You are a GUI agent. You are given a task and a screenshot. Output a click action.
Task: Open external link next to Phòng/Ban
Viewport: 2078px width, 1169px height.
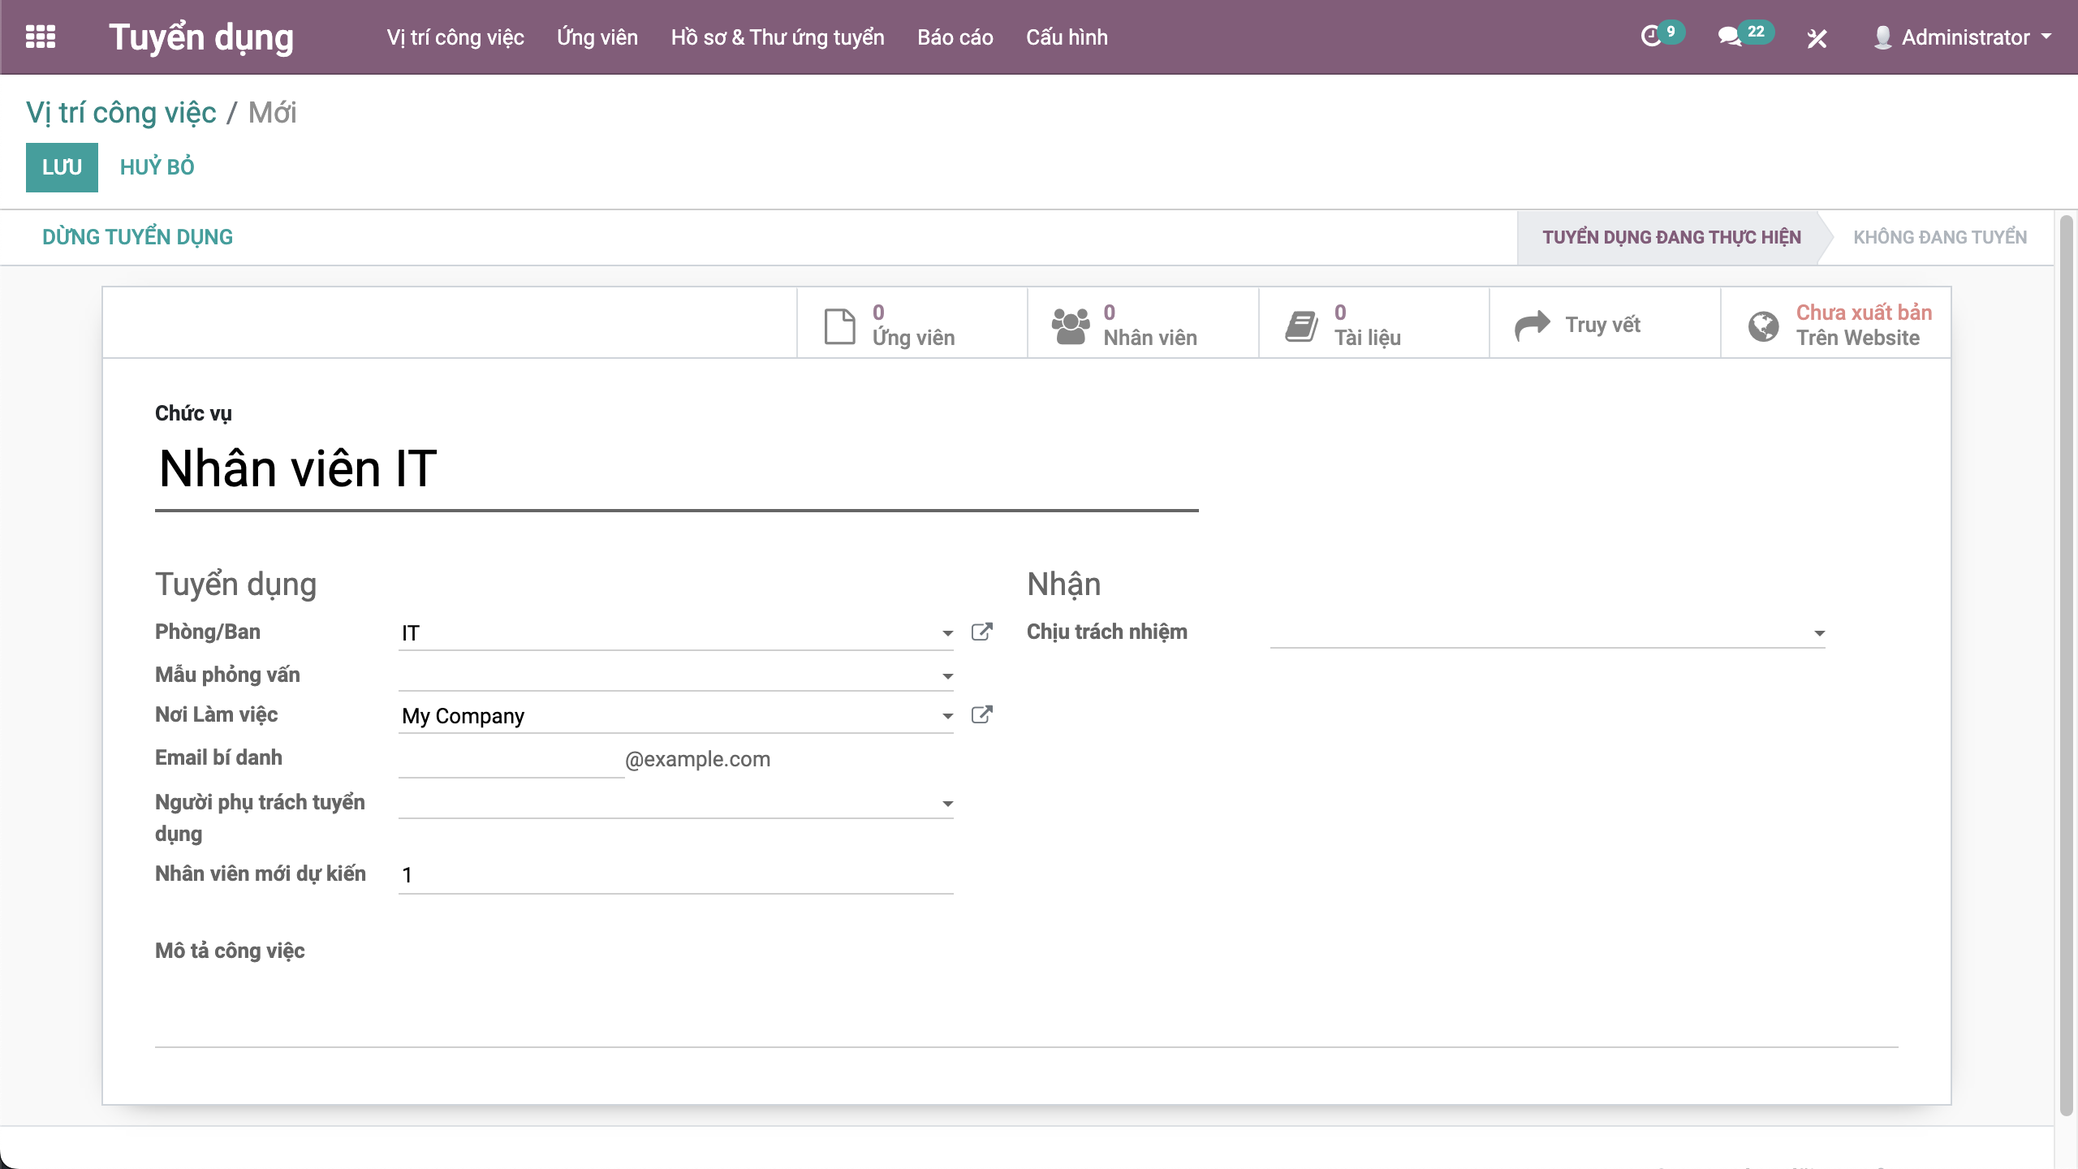pos(981,632)
